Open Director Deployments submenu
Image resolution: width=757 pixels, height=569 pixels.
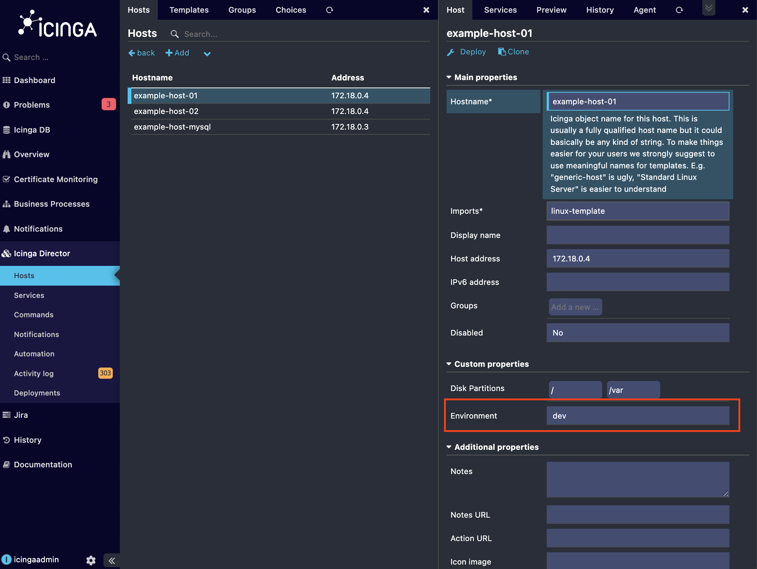(x=37, y=393)
